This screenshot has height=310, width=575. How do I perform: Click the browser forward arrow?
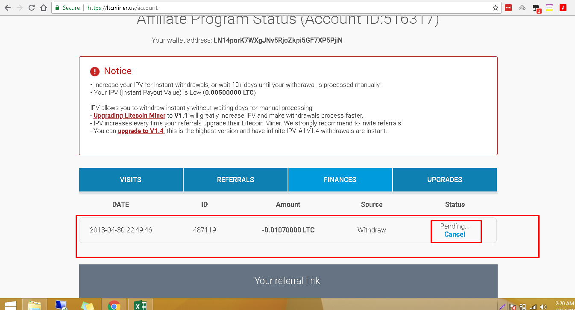(20, 8)
